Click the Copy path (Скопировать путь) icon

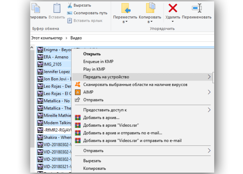point(70,13)
